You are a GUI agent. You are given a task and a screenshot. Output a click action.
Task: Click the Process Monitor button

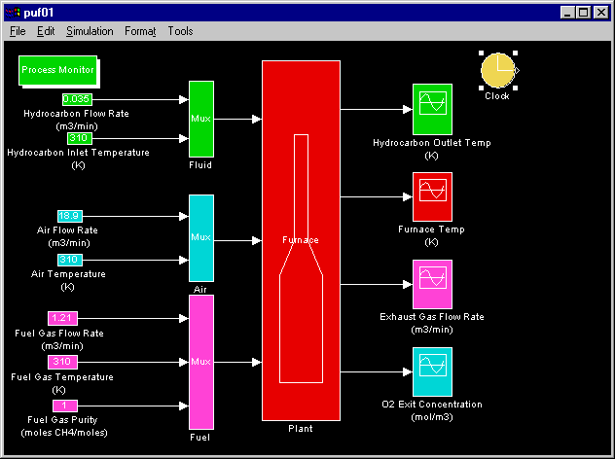pos(58,70)
